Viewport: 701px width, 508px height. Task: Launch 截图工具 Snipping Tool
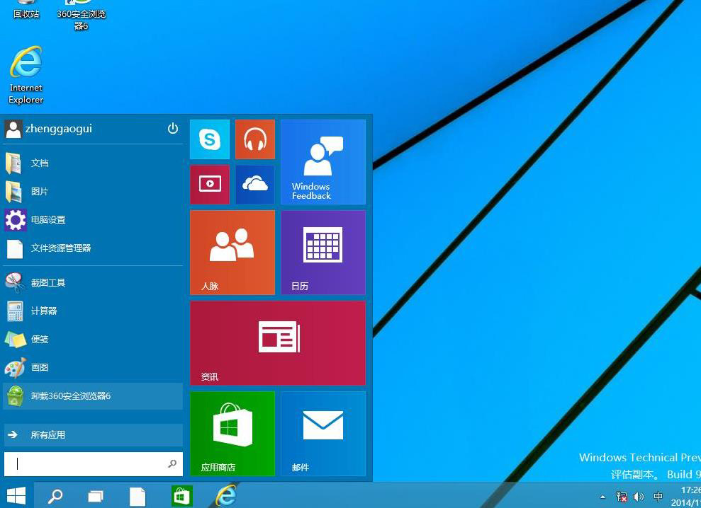tap(93, 282)
